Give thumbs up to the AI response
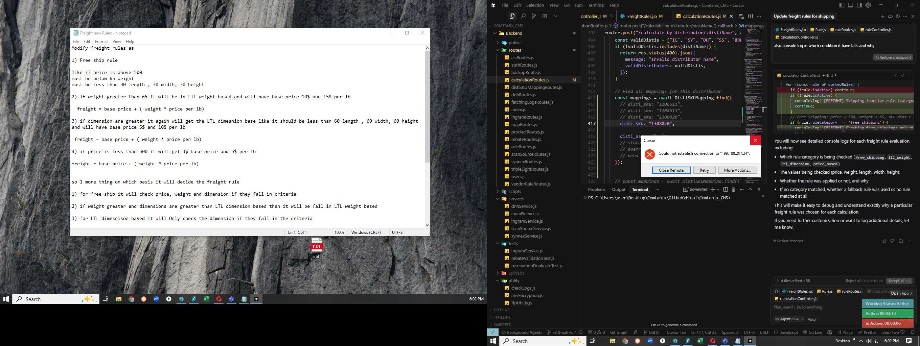This screenshot has height=346, width=920. click(x=884, y=241)
